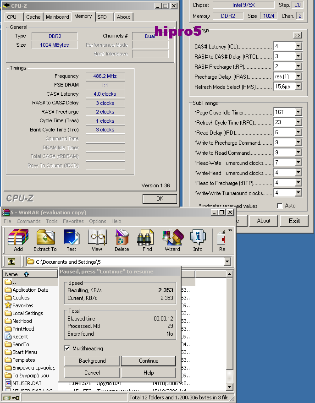This screenshot has height=403, width=315.
Task: Click the Start Menu folder icon
Action: (9, 352)
